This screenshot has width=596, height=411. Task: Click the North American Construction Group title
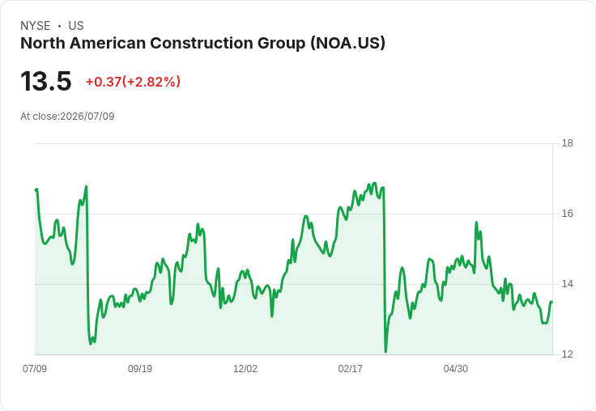[x=202, y=44]
